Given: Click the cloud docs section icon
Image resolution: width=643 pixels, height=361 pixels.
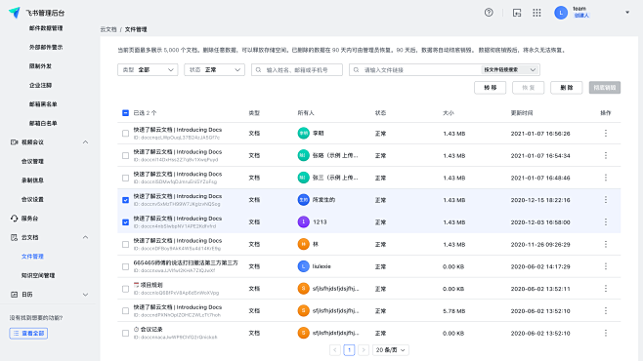Looking at the screenshot, I should click(14, 237).
